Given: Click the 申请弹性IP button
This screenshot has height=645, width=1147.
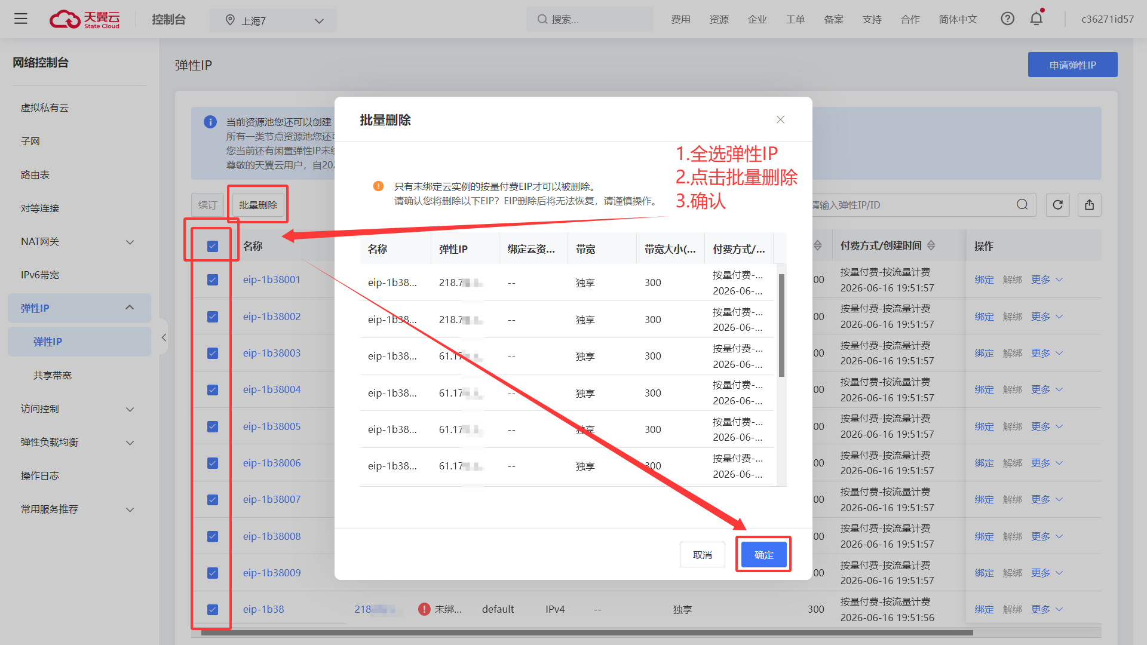Looking at the screenshot, I should click(x=1072, y=64).
